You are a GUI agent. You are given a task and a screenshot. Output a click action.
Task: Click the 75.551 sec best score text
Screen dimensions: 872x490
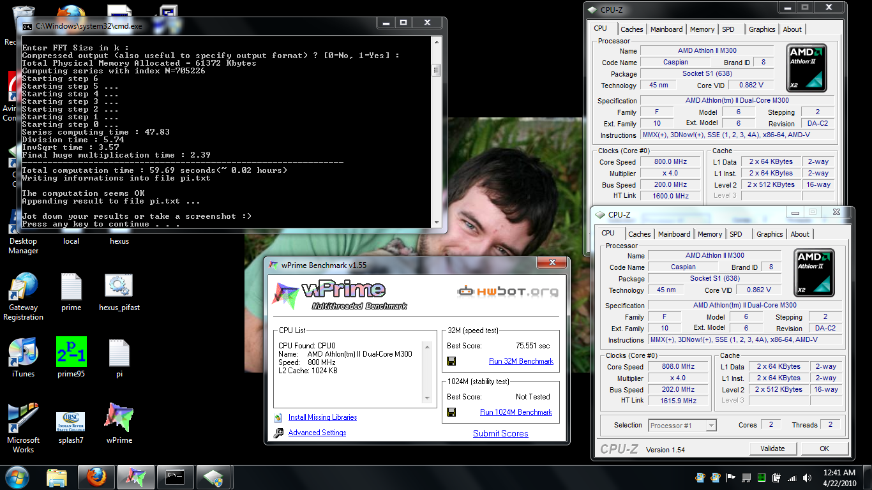[x=532, y=346]
